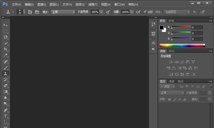
Task: Switch to the 路径 paths tab
Action: pyautogui.click(x=181, y=81)
